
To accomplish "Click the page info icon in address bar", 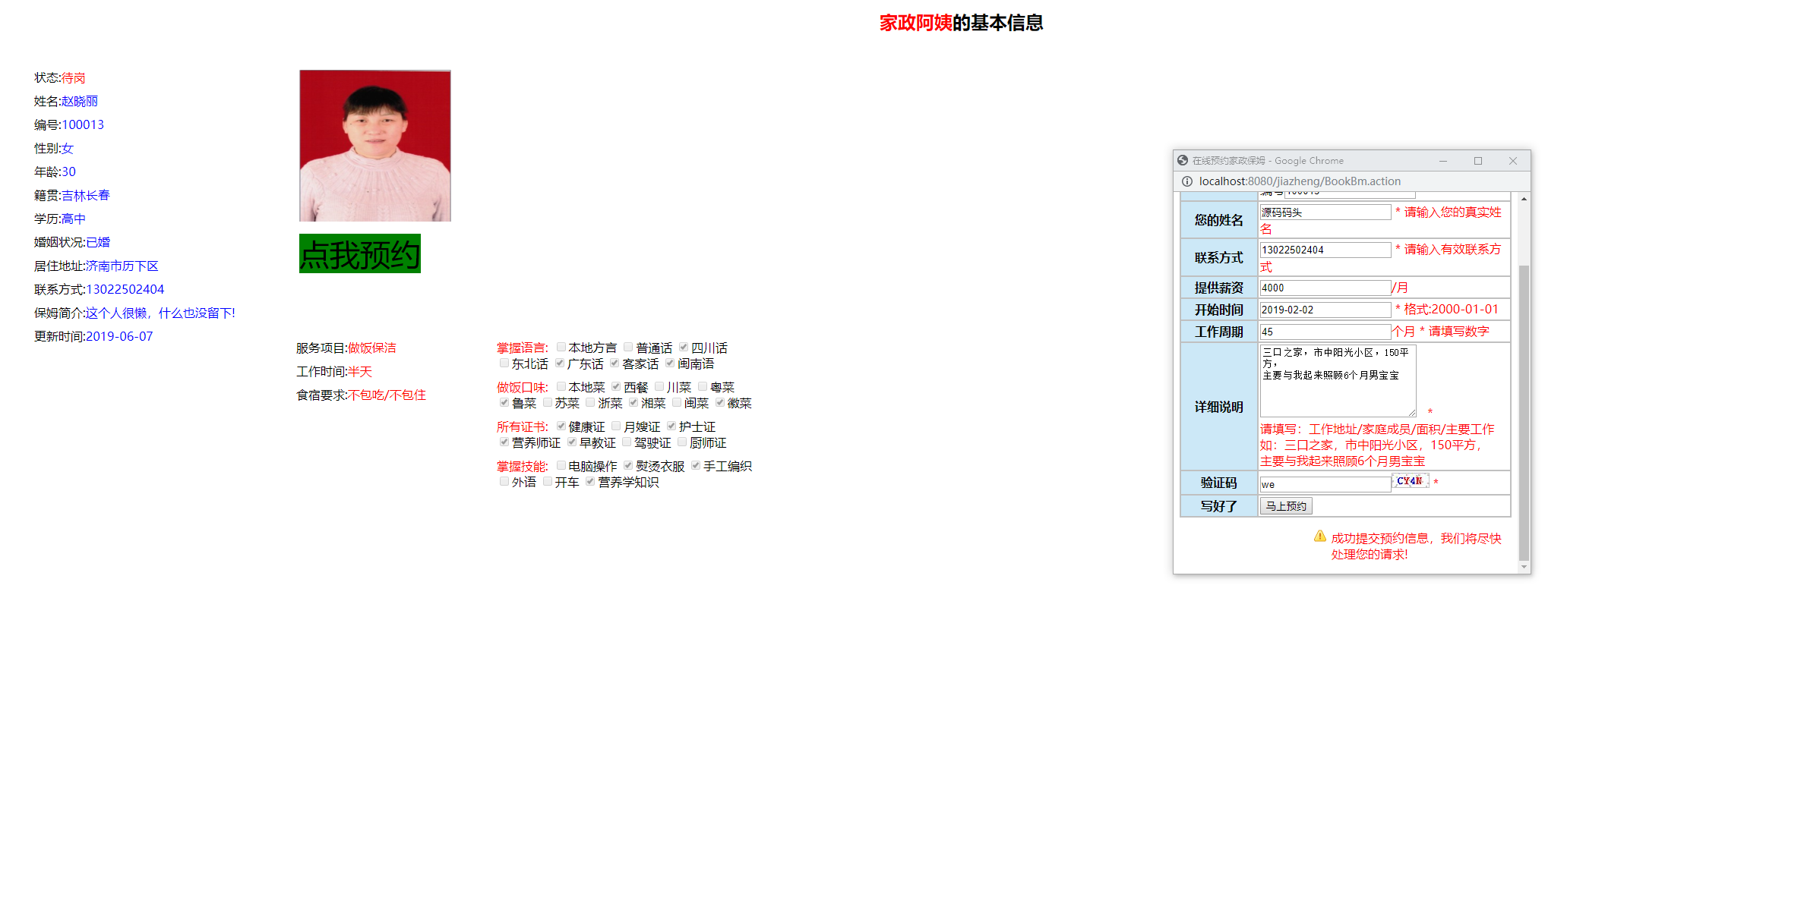I will [x=1186, y=181].
